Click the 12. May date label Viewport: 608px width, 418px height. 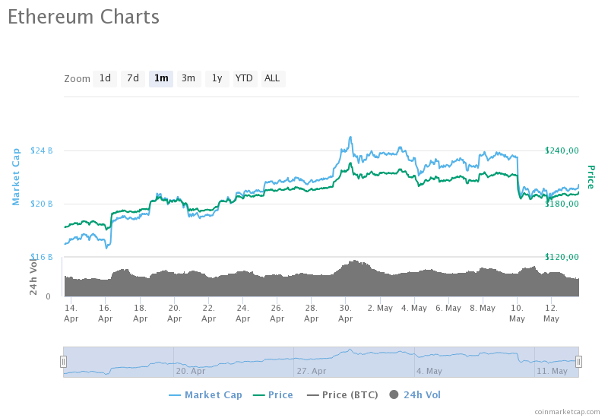click(551, 313)
